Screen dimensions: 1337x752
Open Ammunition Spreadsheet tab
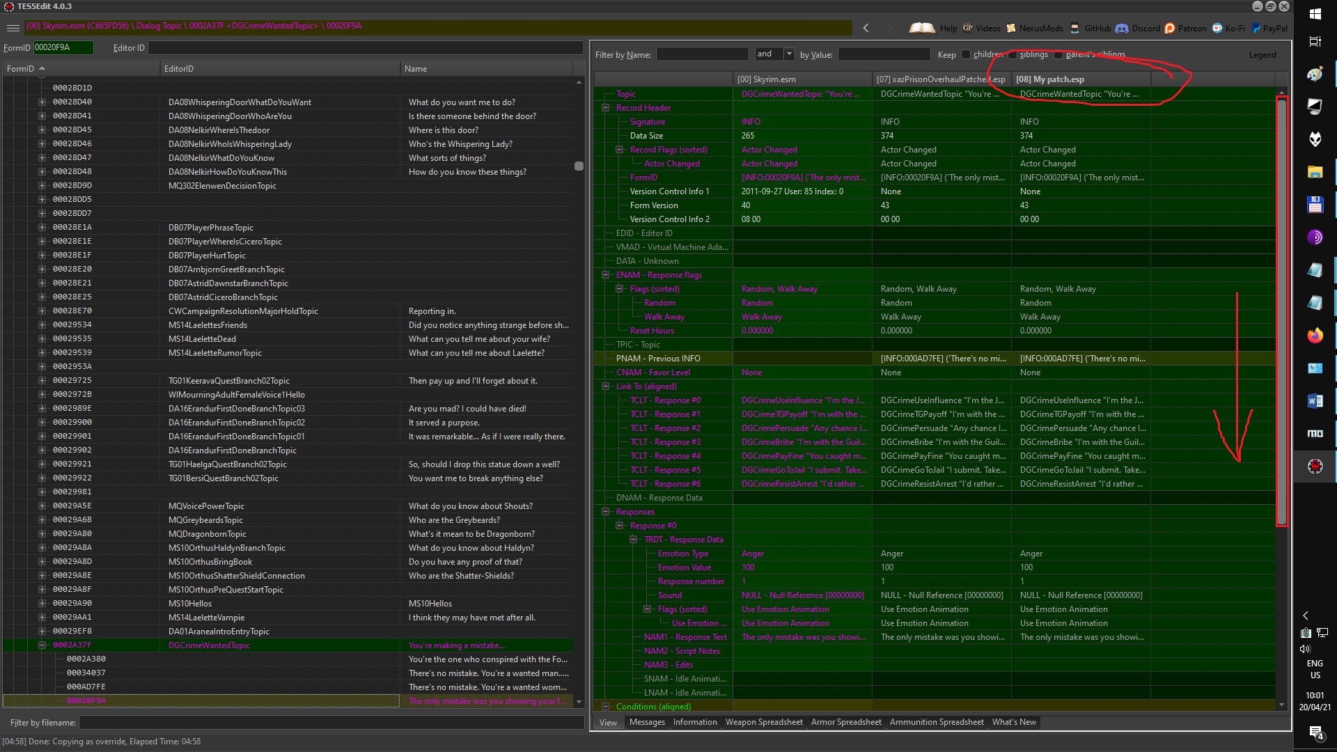coord(936,722)
